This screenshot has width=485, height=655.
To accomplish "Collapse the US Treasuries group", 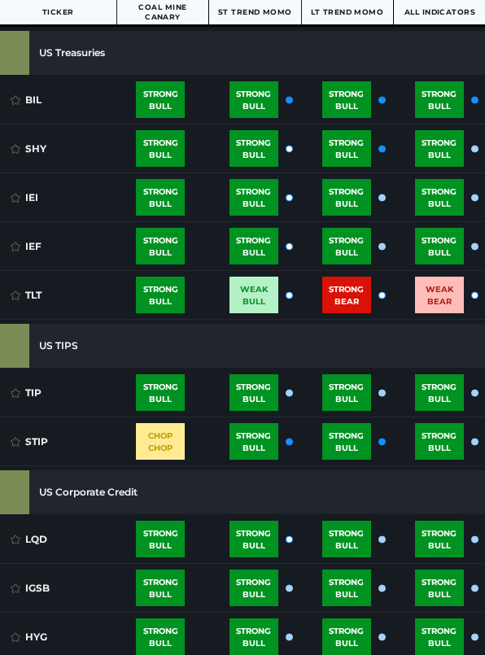I will pos(242,53).
